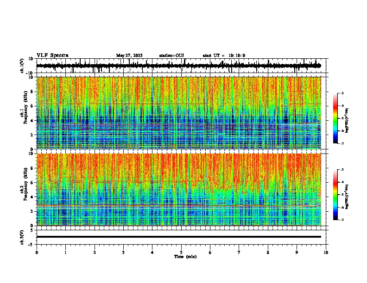Click inside the ch.1 spectrogram panel

(x=179, y=113)
